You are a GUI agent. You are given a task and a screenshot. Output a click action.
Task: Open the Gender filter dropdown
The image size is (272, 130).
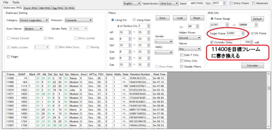[164, 41]
